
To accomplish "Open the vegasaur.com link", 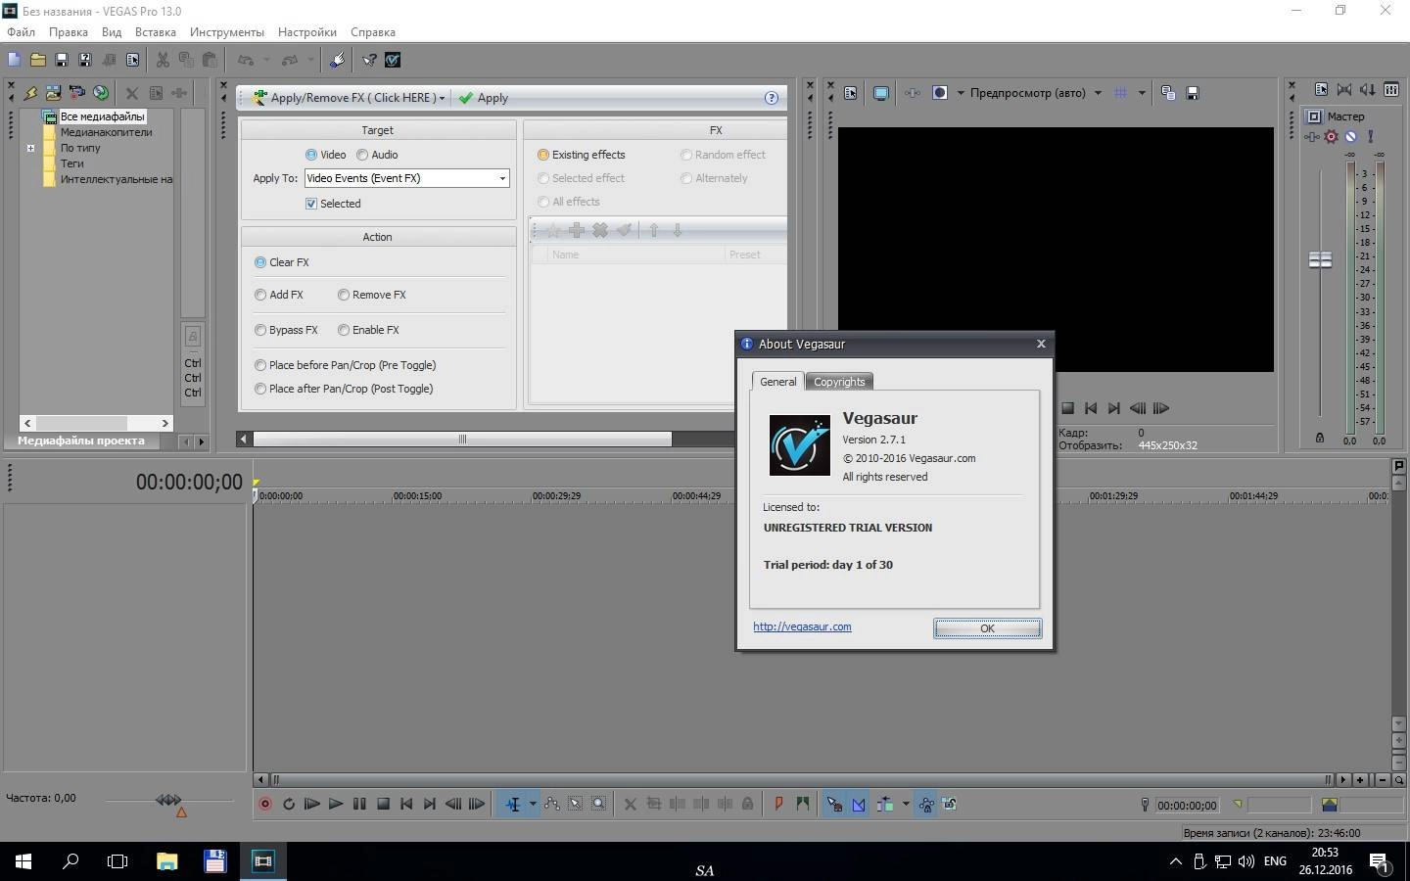I will click(802, 626).
